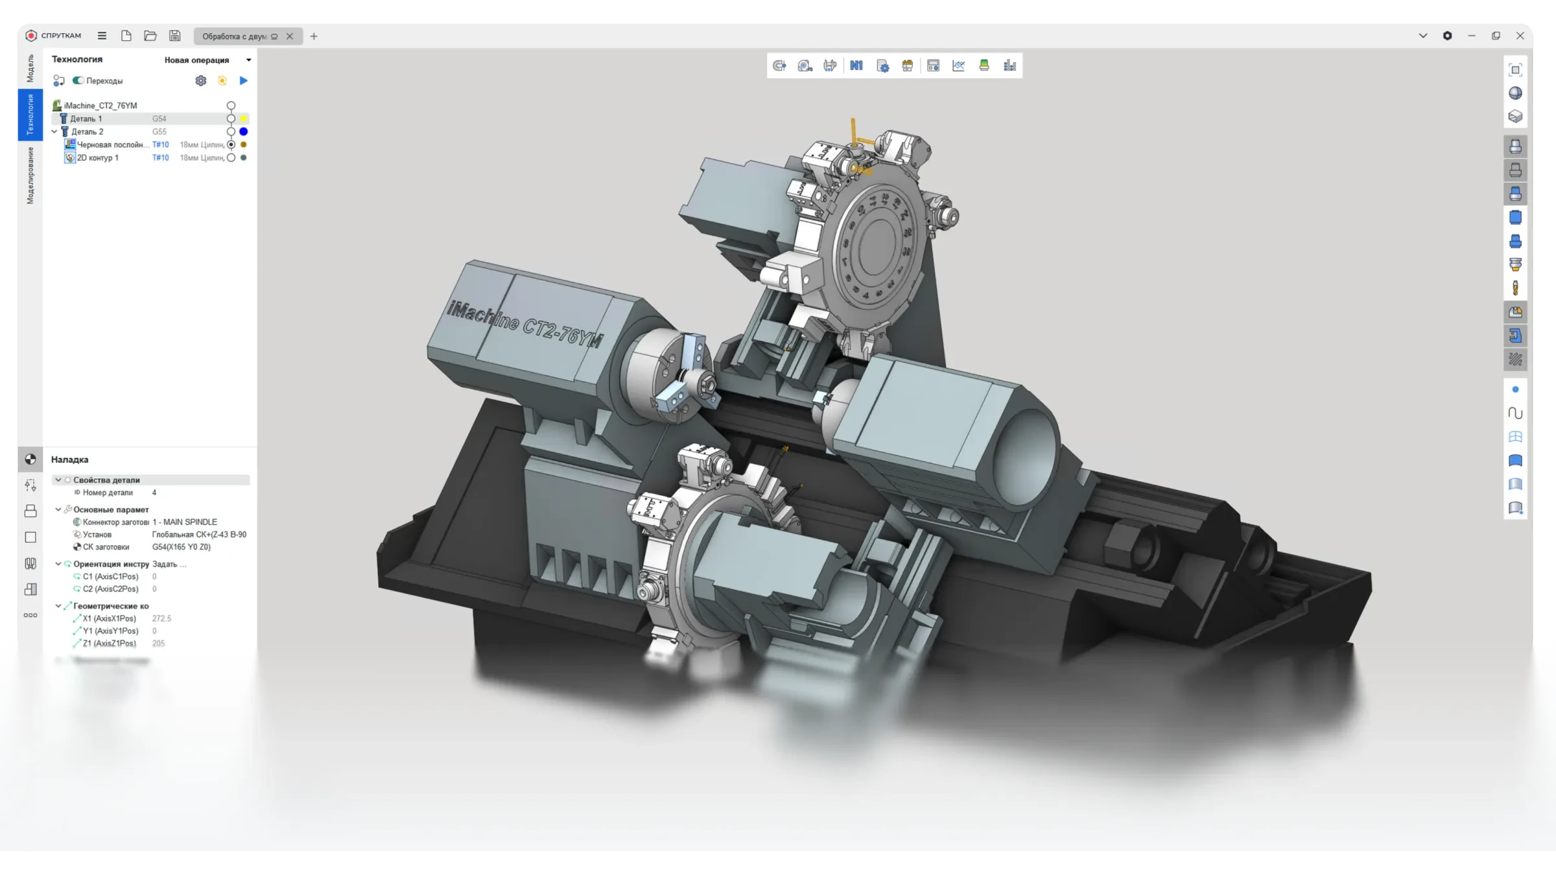Click the isometric cube view icon
Image resolution: width=1556 pixels, height=875 pixels.
[x=1515, y=117]
